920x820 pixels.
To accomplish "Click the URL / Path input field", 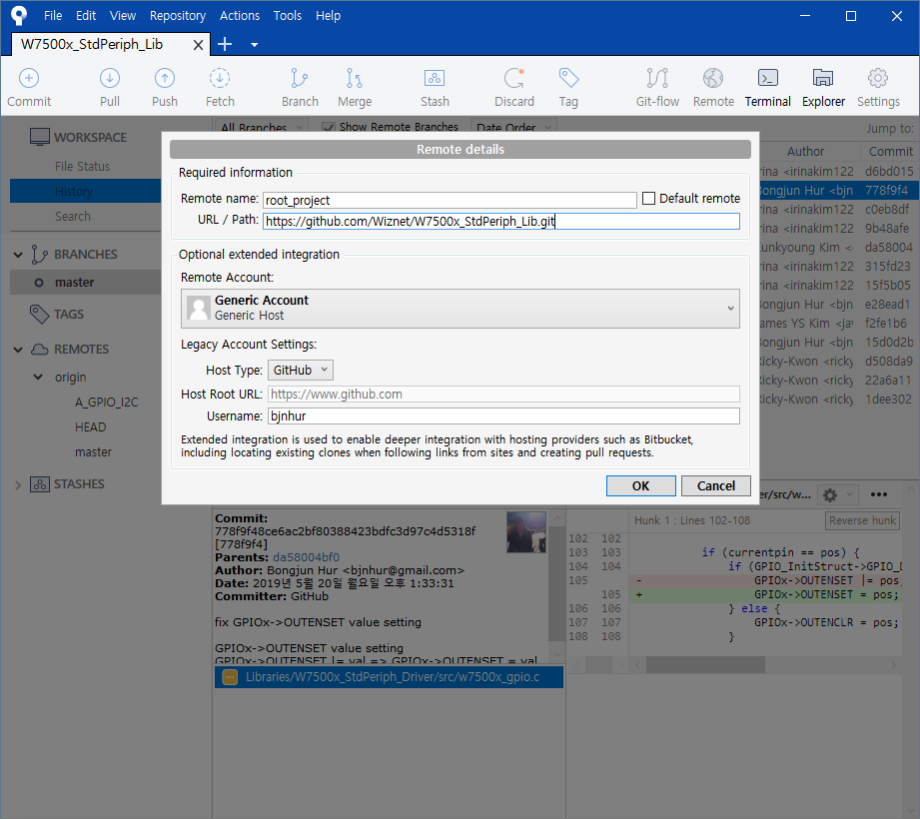I will [x=501, y=221].
